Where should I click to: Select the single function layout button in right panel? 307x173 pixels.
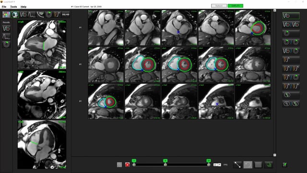coord(291,16)
